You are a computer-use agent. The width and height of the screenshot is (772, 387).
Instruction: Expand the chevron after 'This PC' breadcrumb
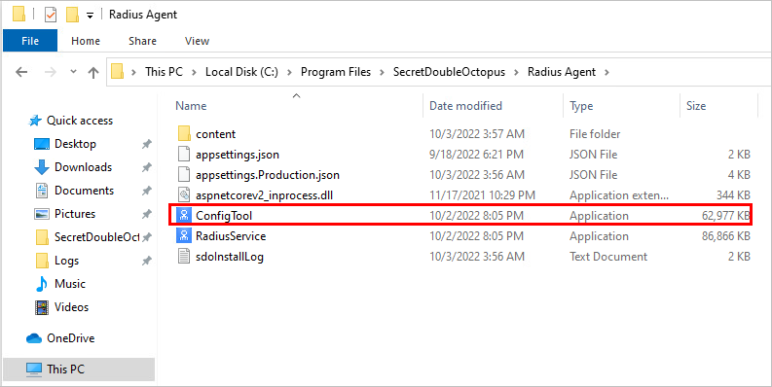194,72
